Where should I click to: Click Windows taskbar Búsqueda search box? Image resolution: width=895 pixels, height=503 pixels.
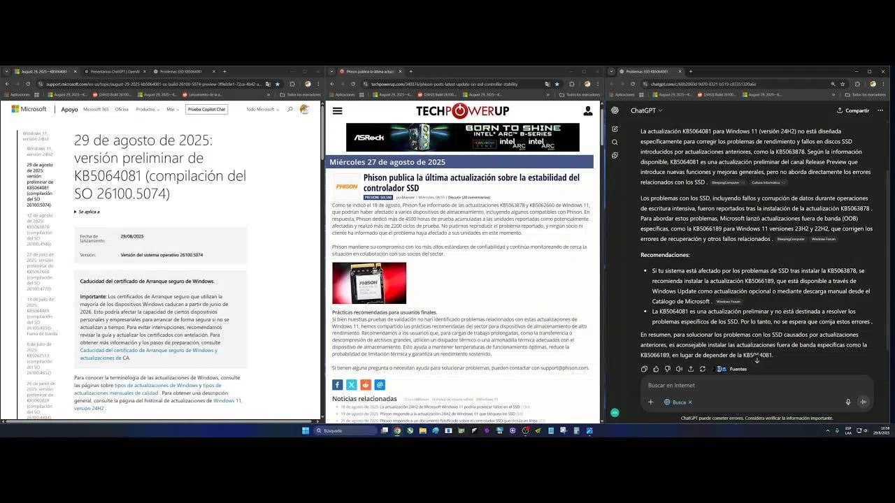345,431
